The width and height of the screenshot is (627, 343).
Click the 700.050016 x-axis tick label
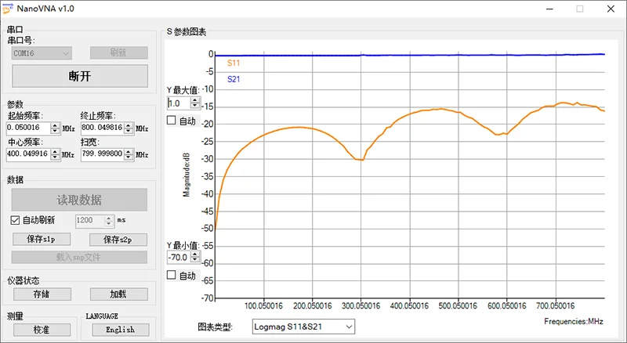pyautogui.click(x=556, y=306)
